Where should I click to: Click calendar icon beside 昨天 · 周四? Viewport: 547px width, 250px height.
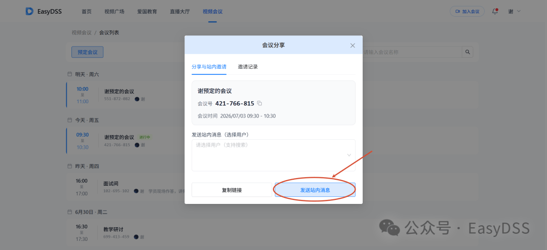pyautogui.click(x=69, y=166)
